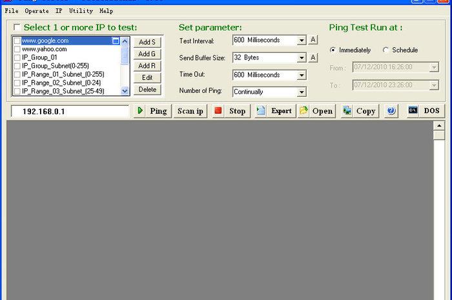Open the Test Interval dropdown
452x300 pixels.
tap(302, 40)
